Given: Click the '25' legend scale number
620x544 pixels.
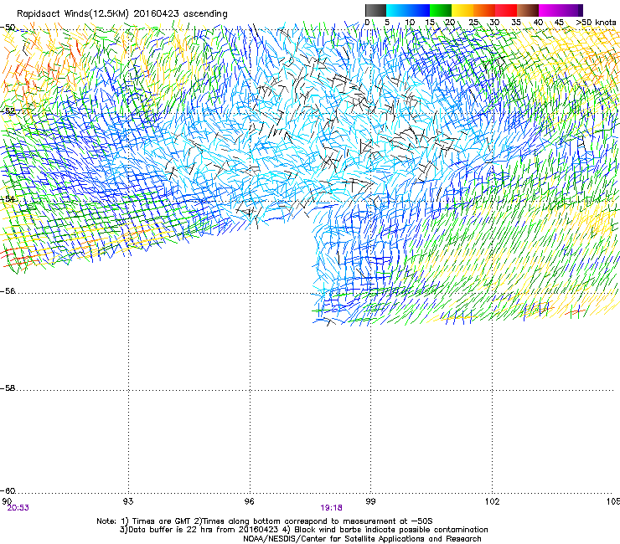Looking at the screenshot, I should coord(473,23).
